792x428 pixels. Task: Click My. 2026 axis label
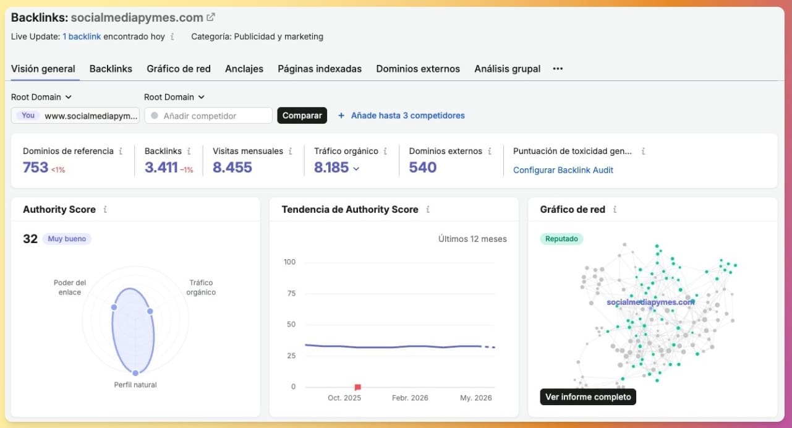pyautogui.click(x=476, y=398)
